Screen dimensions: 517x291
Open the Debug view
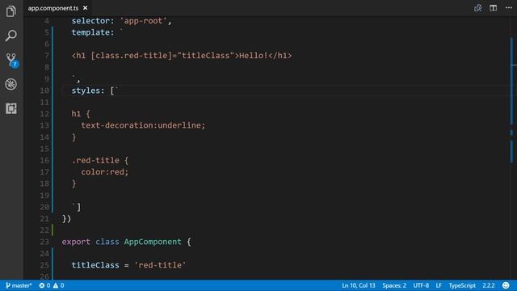11,84
